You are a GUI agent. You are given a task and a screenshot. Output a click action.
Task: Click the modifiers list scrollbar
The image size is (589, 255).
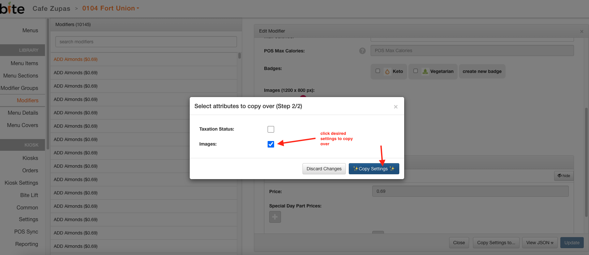coord(240,56)
